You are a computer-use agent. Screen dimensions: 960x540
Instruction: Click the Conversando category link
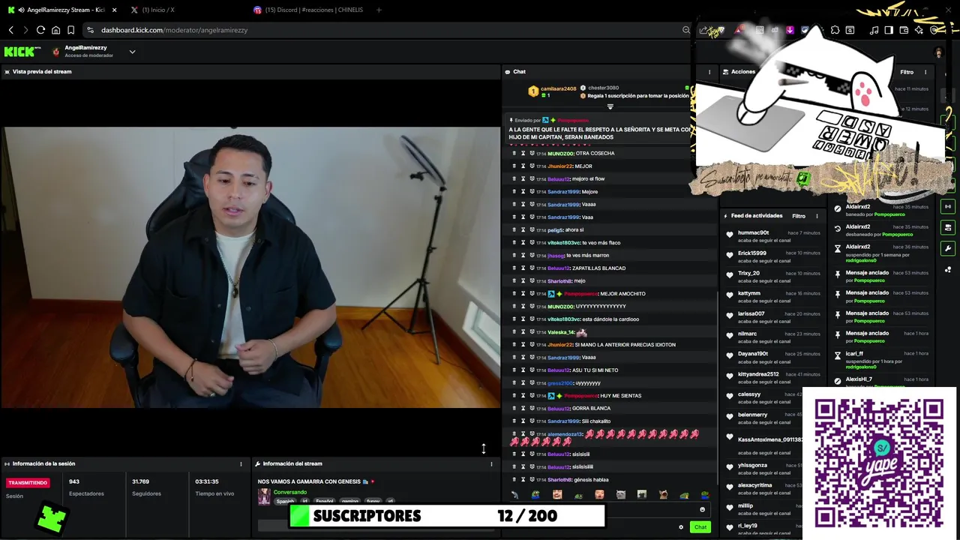(289, 492)
